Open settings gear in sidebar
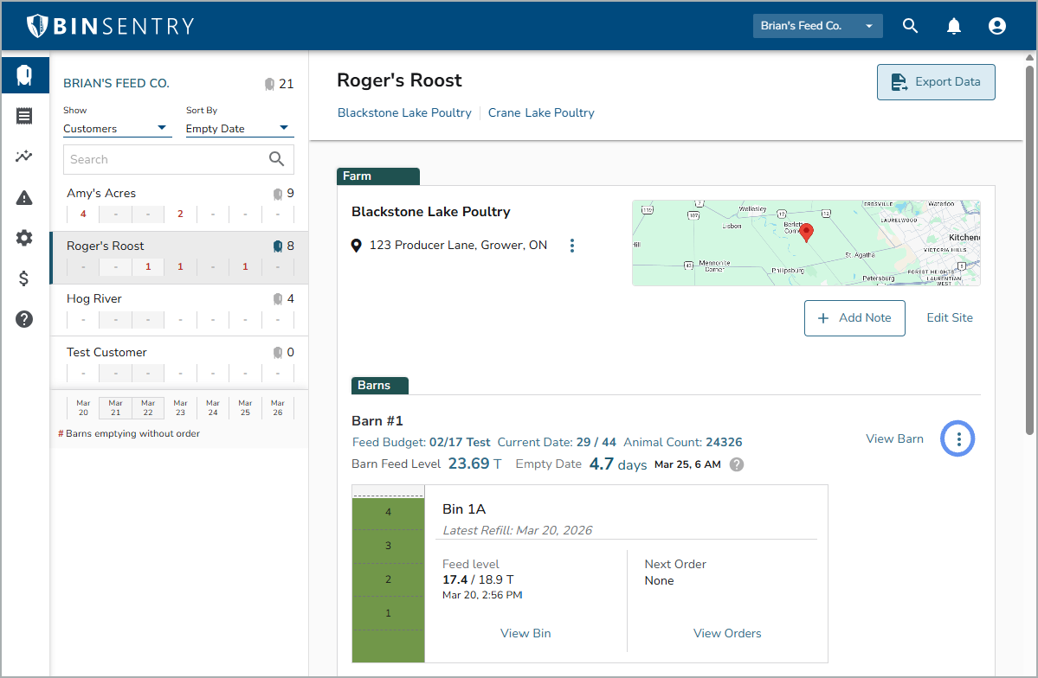Viewport: 1038px width, 678px height. (x=24, y=238)
